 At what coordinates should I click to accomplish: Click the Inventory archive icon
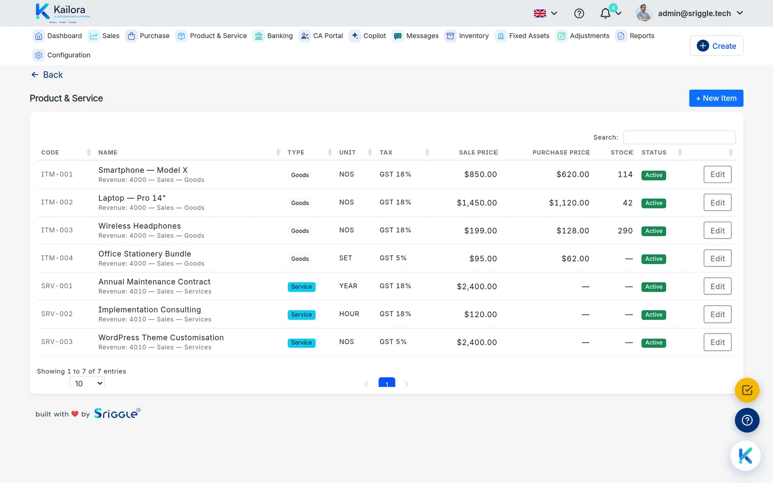coord(451,36)
